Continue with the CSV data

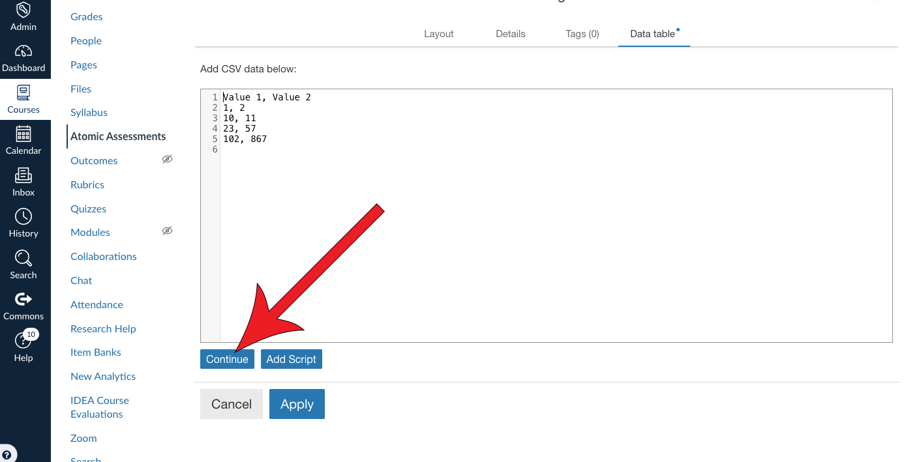click(227, 358)
